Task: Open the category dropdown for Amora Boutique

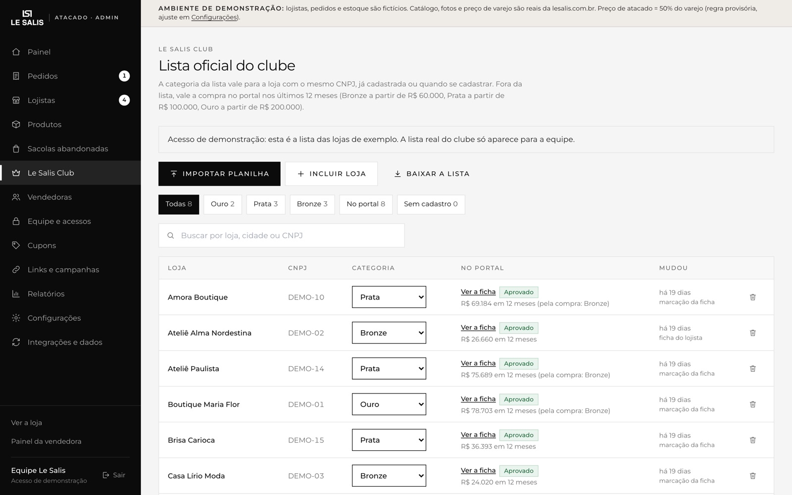Action: coord(389,297)
